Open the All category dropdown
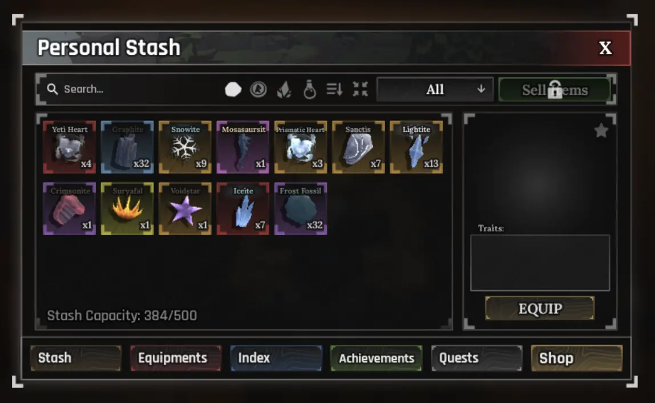 pyautogui.click(x=435, y=90)
